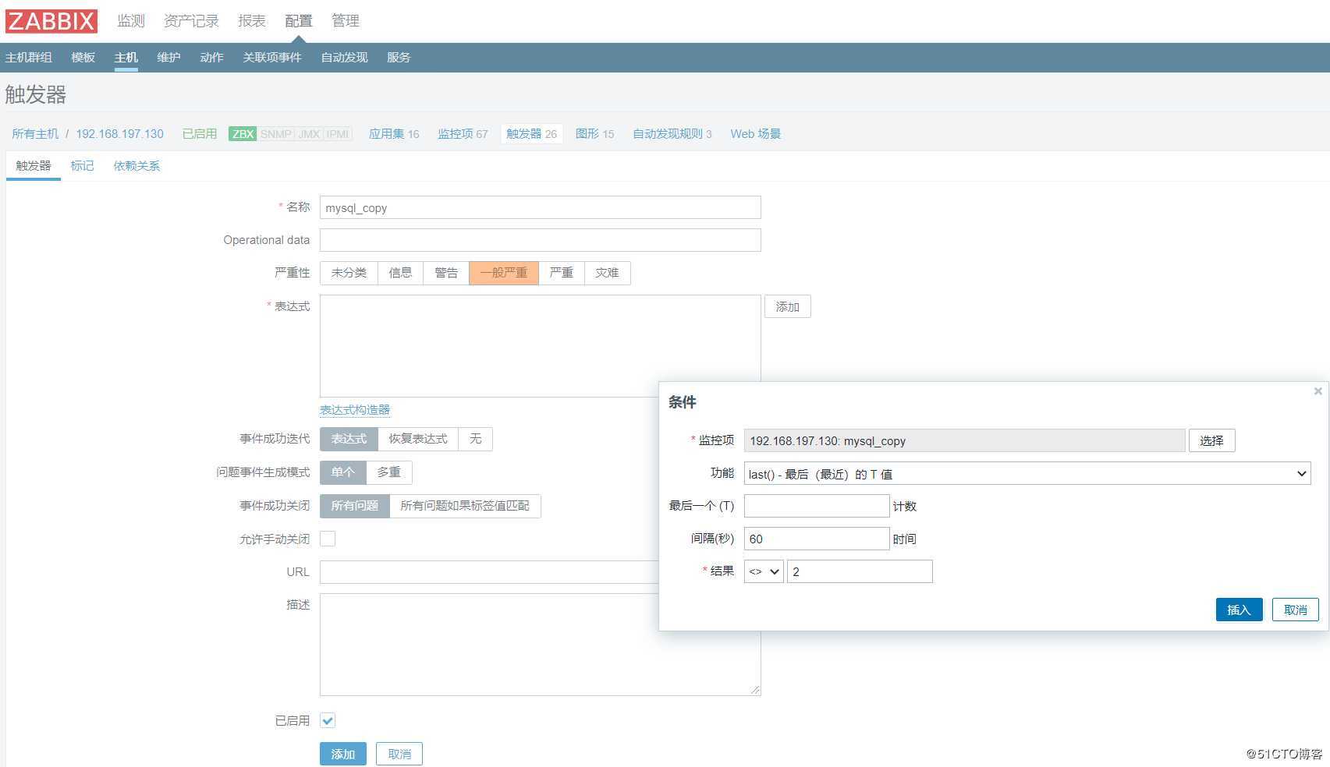Click in the 表达式 text area

540,346
